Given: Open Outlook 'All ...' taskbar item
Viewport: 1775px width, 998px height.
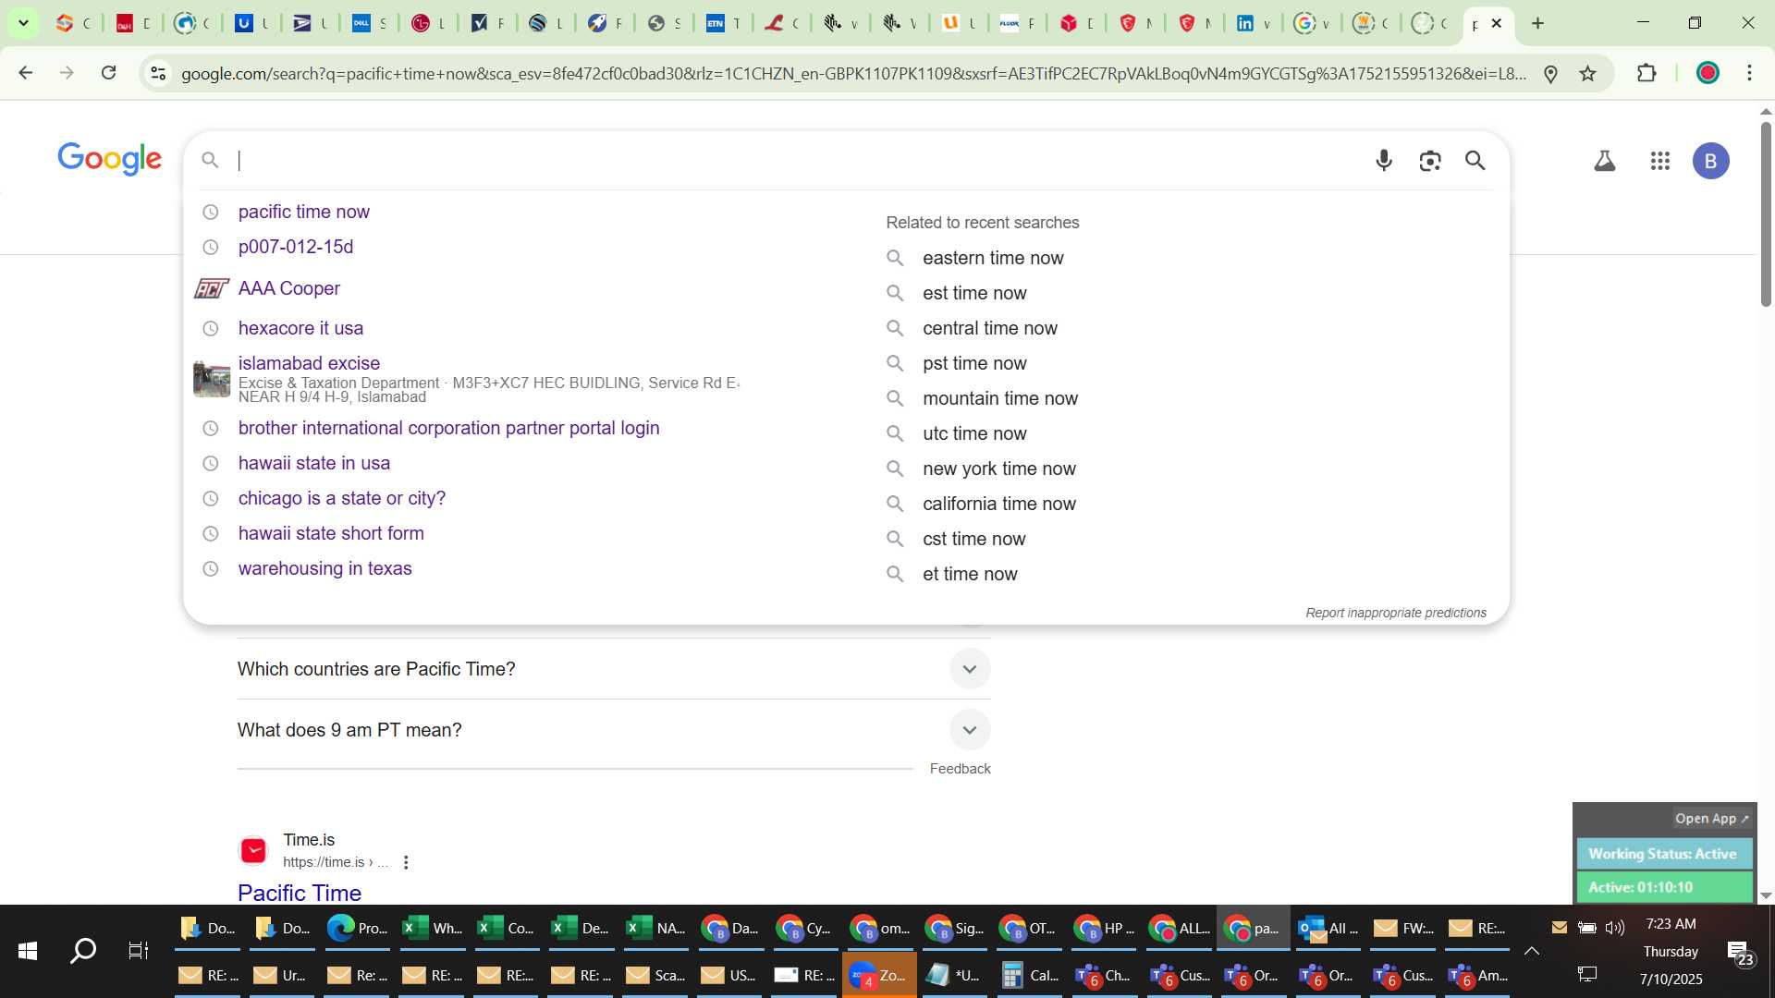Looking at the screenshot, I should tap(1328, 929).
